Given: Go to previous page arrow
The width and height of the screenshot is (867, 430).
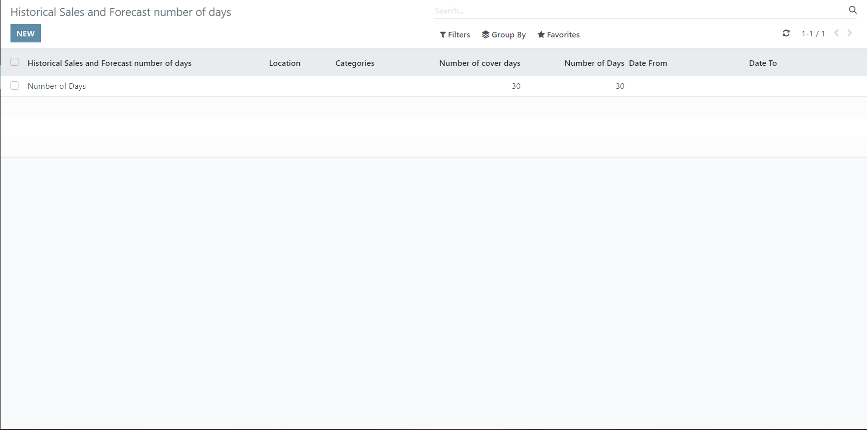Looking at the screenshot, I should (837, 33).
